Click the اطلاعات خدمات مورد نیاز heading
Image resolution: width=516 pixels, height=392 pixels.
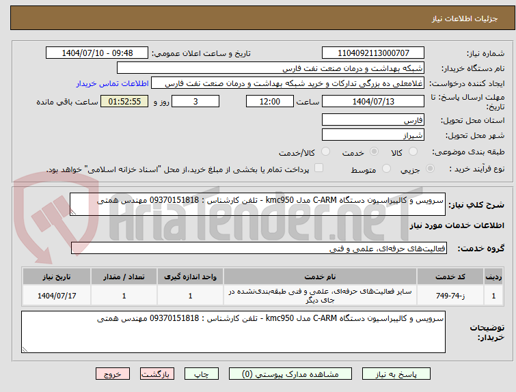457,225
